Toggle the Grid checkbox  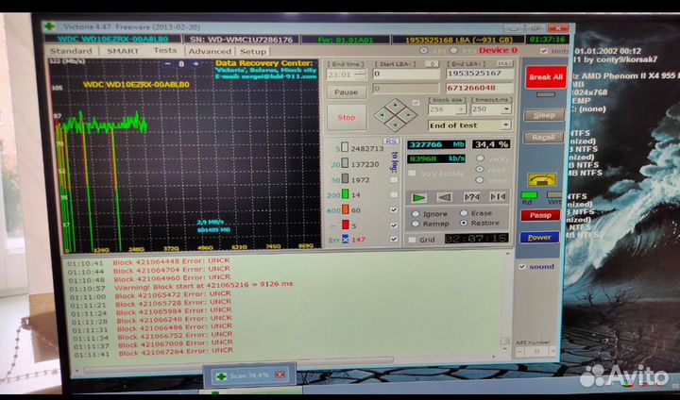tap(413, 239)
